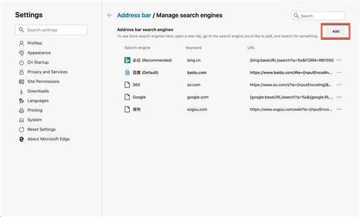Click the Privacy lock icon
Viewport: 360px width, 217px height.
22,72
